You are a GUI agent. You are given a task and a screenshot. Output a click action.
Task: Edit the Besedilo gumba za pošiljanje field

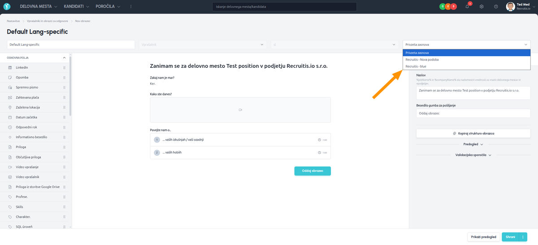[x=473, y=113]
